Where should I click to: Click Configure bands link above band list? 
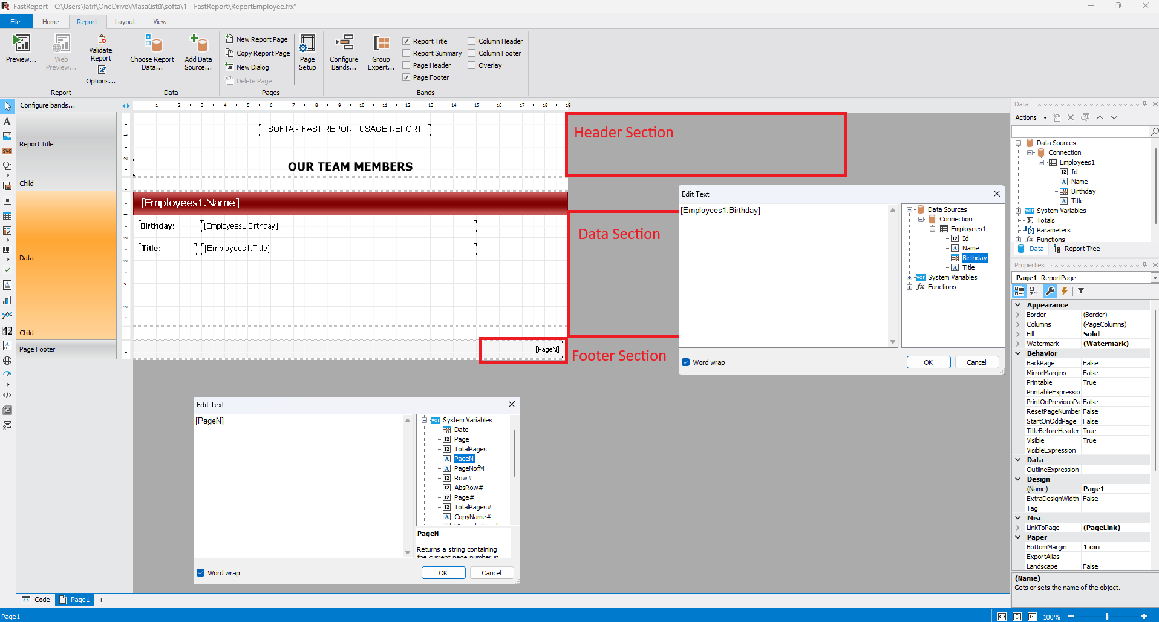(48, 105)
